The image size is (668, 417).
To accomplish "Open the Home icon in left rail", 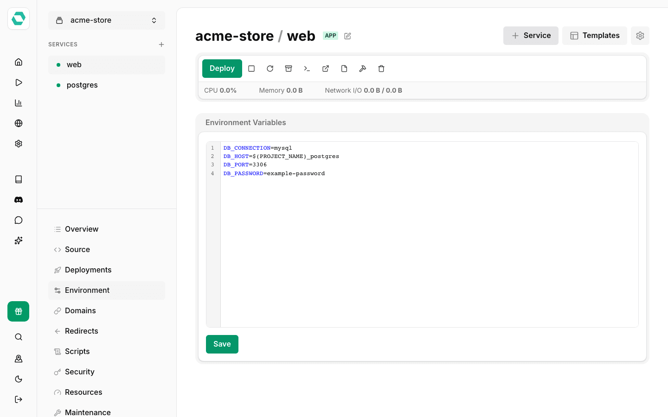I will click(19, 62).
